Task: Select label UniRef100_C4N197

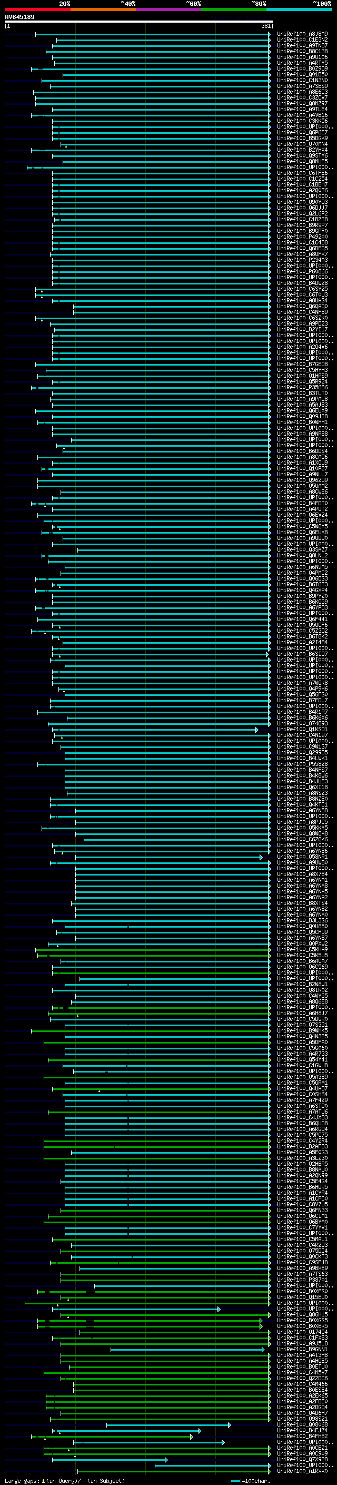Action: [302, 735]
